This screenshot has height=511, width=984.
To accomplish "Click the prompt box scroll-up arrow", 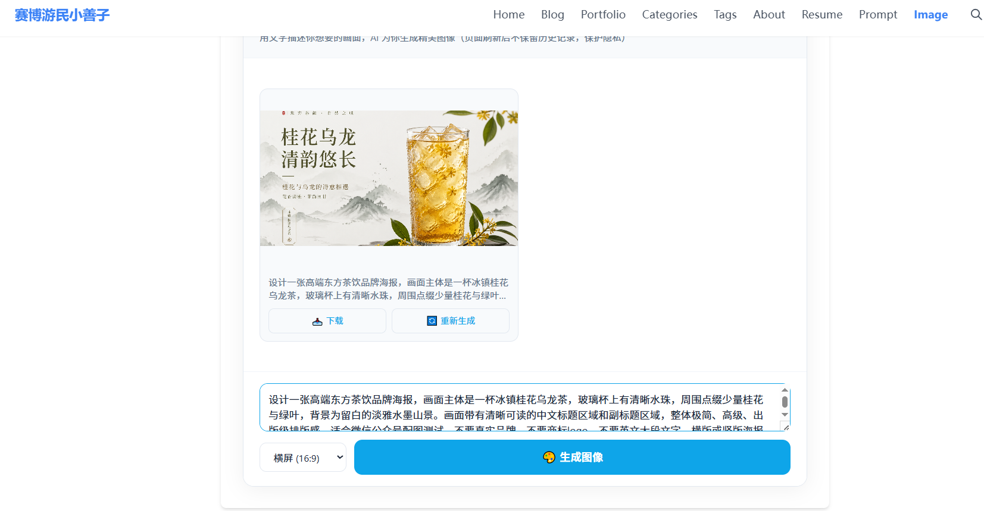I will tap(785, 390).
